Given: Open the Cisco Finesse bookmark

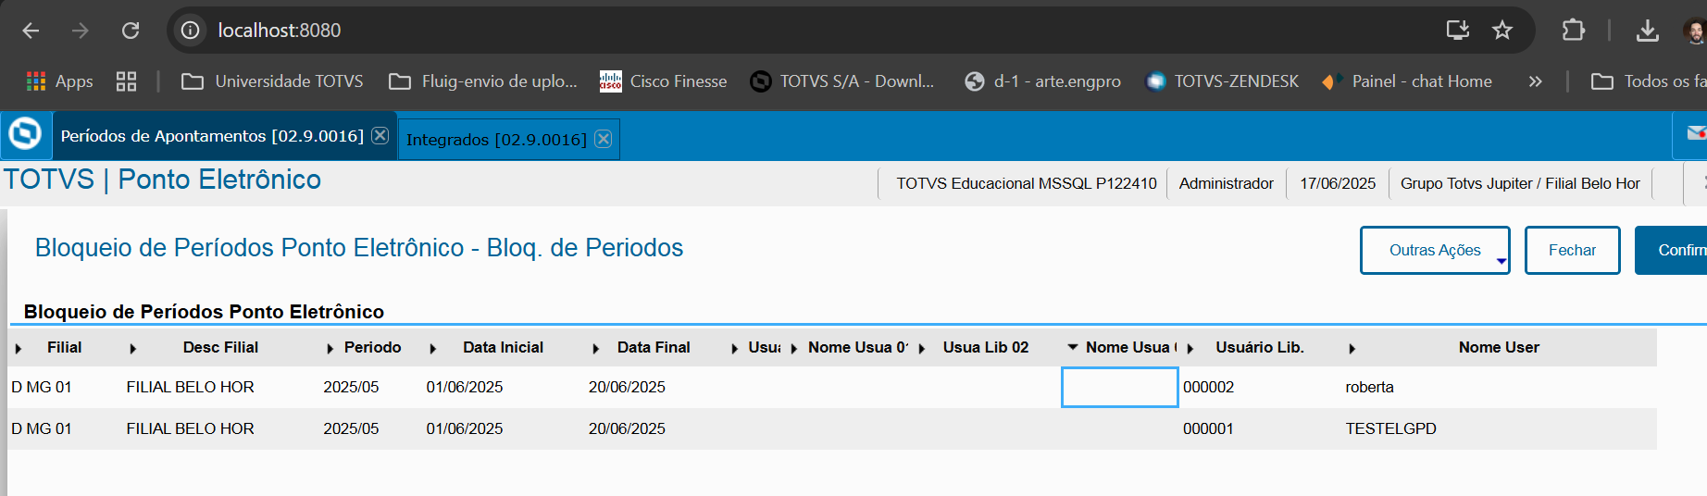Looking at the screenshot, I should (663, 81).
